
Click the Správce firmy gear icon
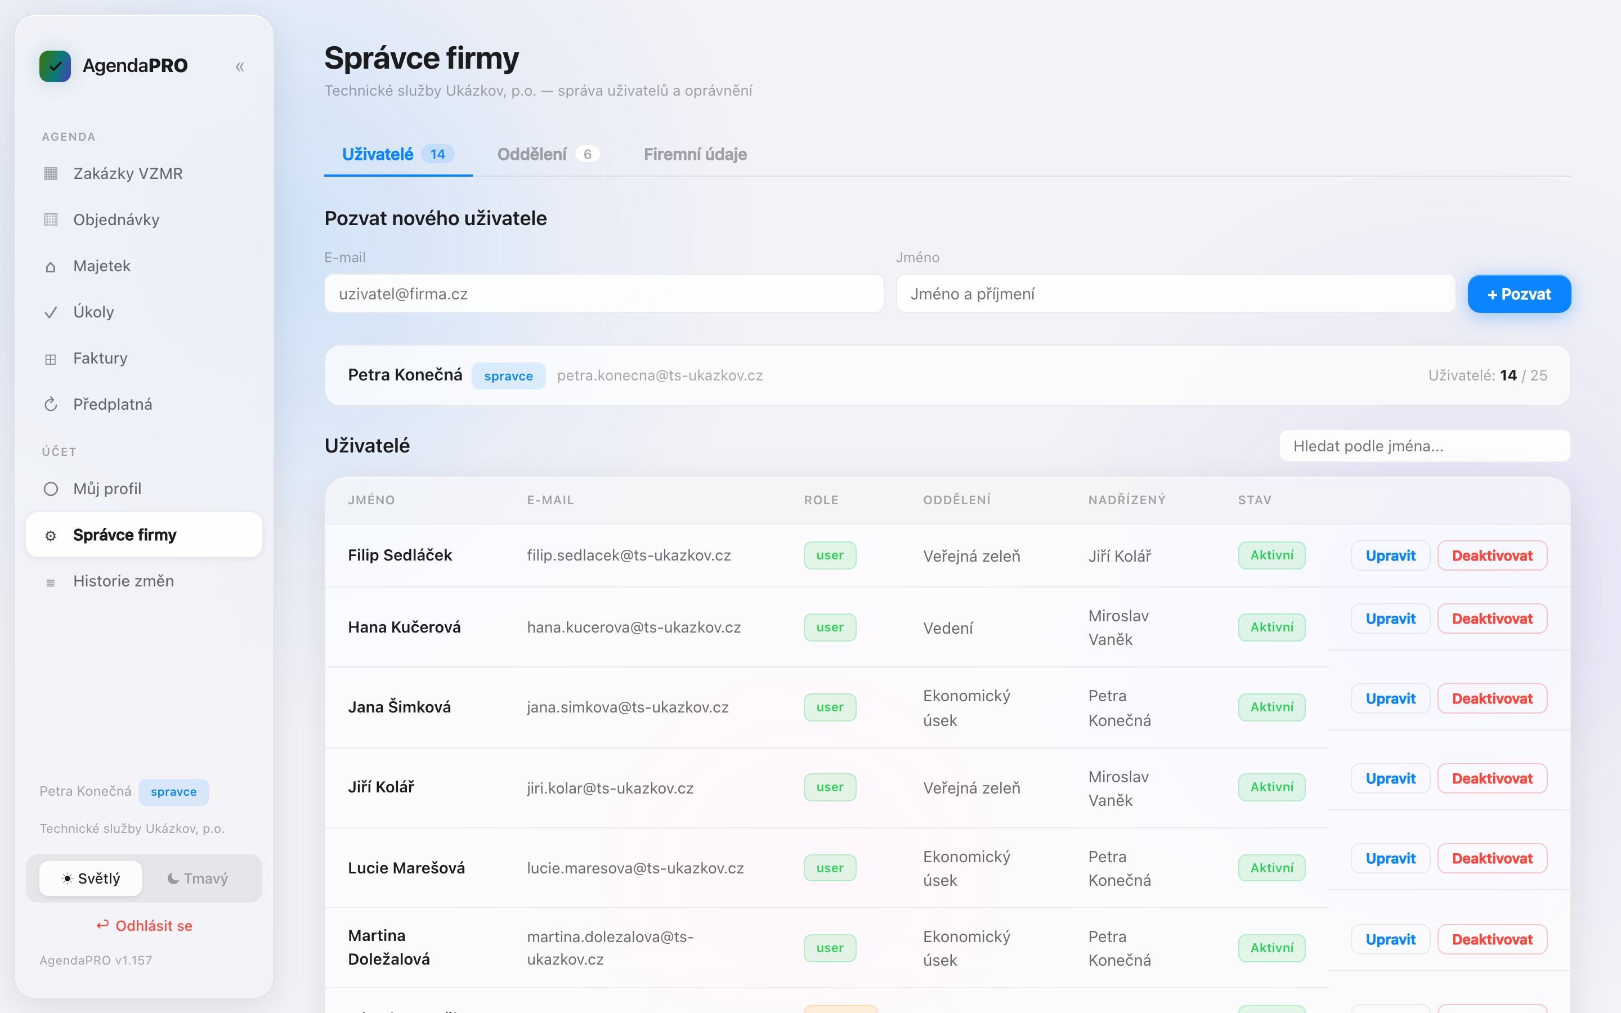pos(51,535)
